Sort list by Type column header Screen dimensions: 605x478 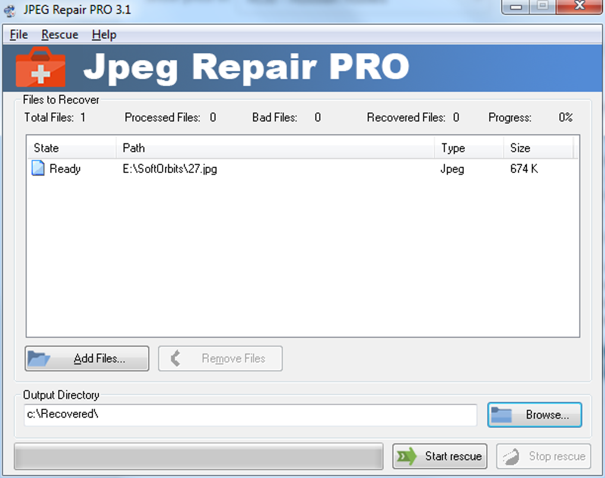pos(469,148)
